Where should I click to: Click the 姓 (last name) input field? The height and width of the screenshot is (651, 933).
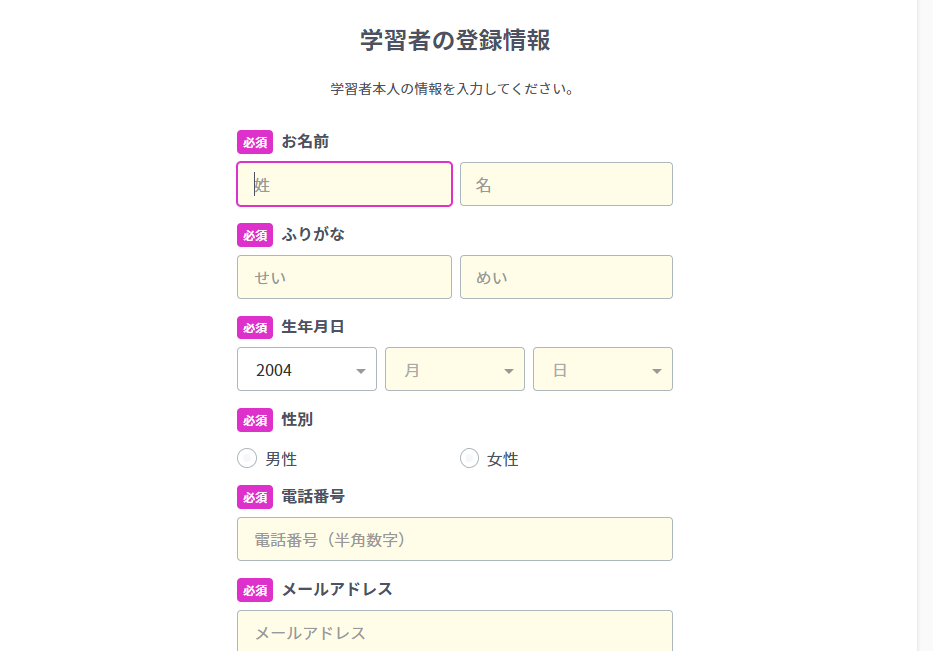(x=344, y=184)
